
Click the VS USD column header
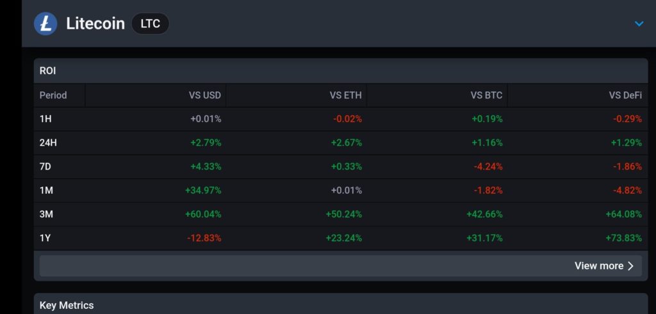coord(204,95)
